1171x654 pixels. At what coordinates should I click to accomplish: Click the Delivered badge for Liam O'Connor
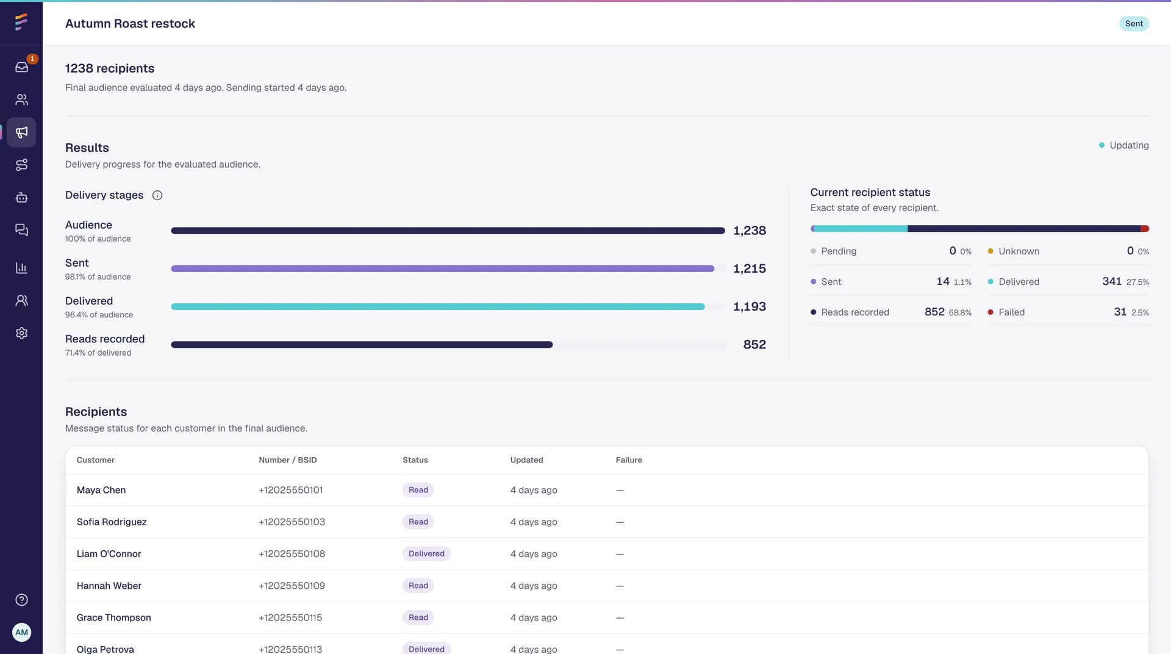tap(426, 554)
